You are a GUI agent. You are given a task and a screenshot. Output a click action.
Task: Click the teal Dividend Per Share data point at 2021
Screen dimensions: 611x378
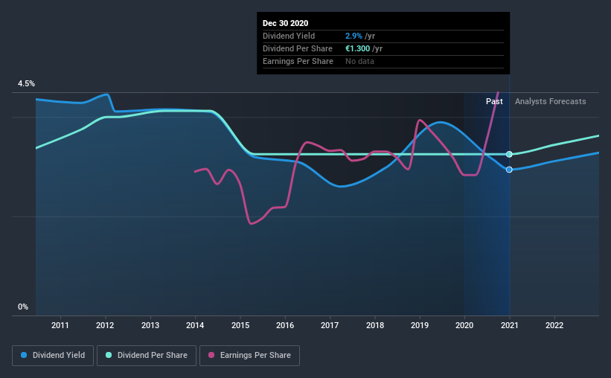click(x=509, y=154)
